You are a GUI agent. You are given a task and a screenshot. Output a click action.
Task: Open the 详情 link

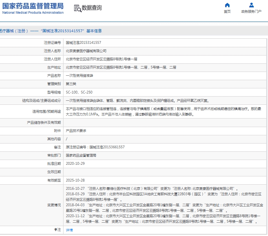coord(69,230)
